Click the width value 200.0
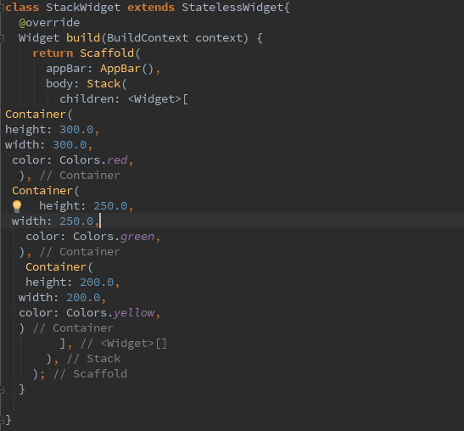The height and width of the screenshot is (431, 464). [x=83, y=298]
